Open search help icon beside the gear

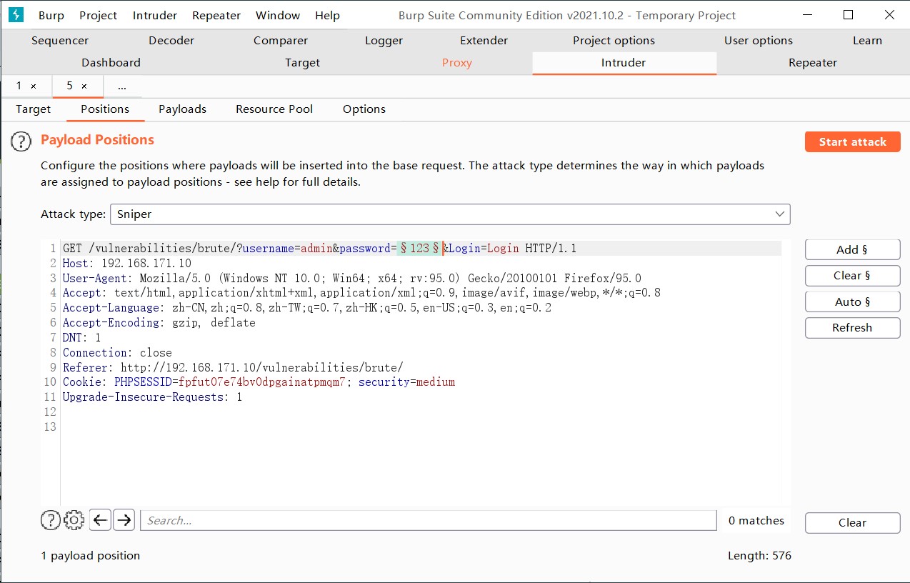pos(50,520)
